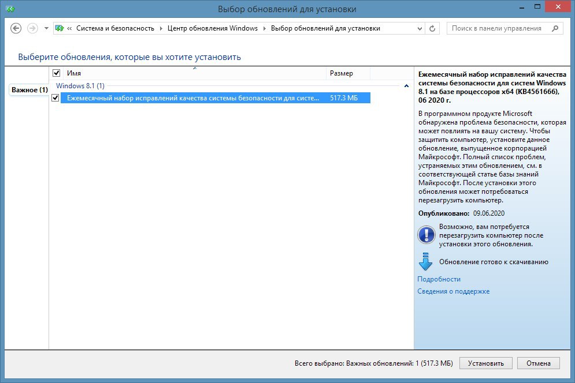
Task: Open "Система и безопасность" breadcrumb
Action: click(115, 28)
